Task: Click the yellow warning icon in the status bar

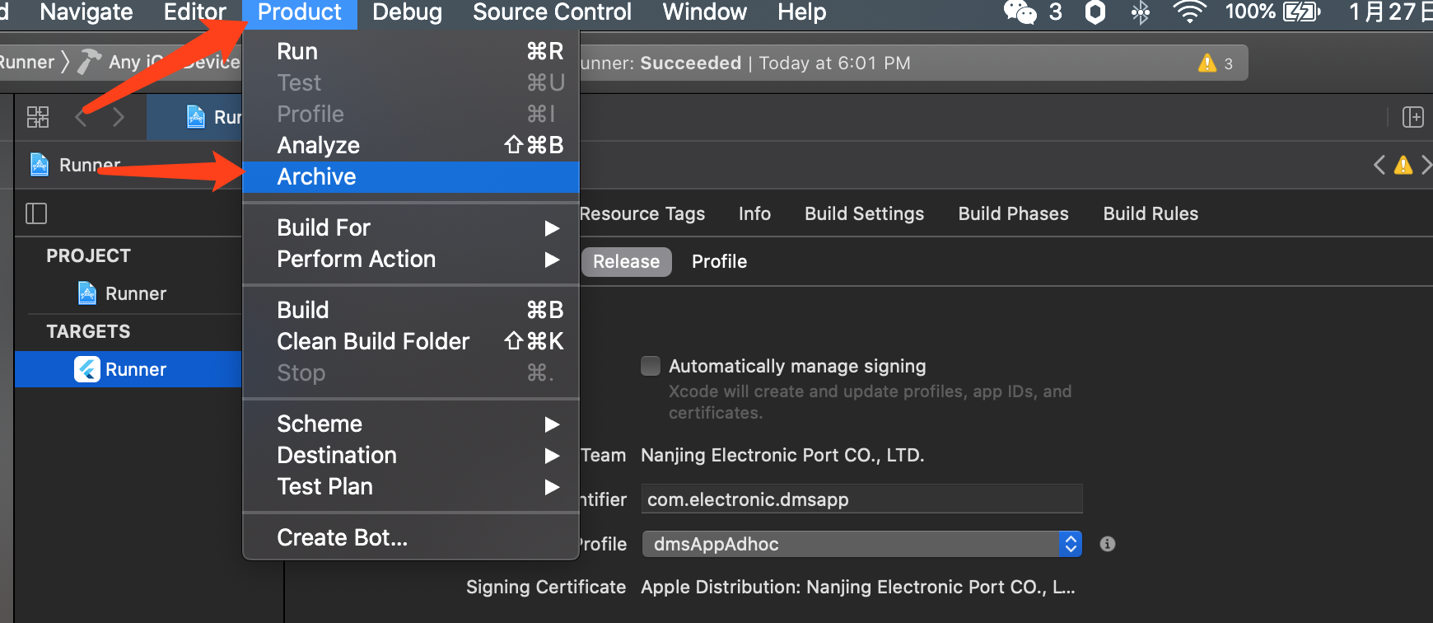Action: [x=1207, y=63]
